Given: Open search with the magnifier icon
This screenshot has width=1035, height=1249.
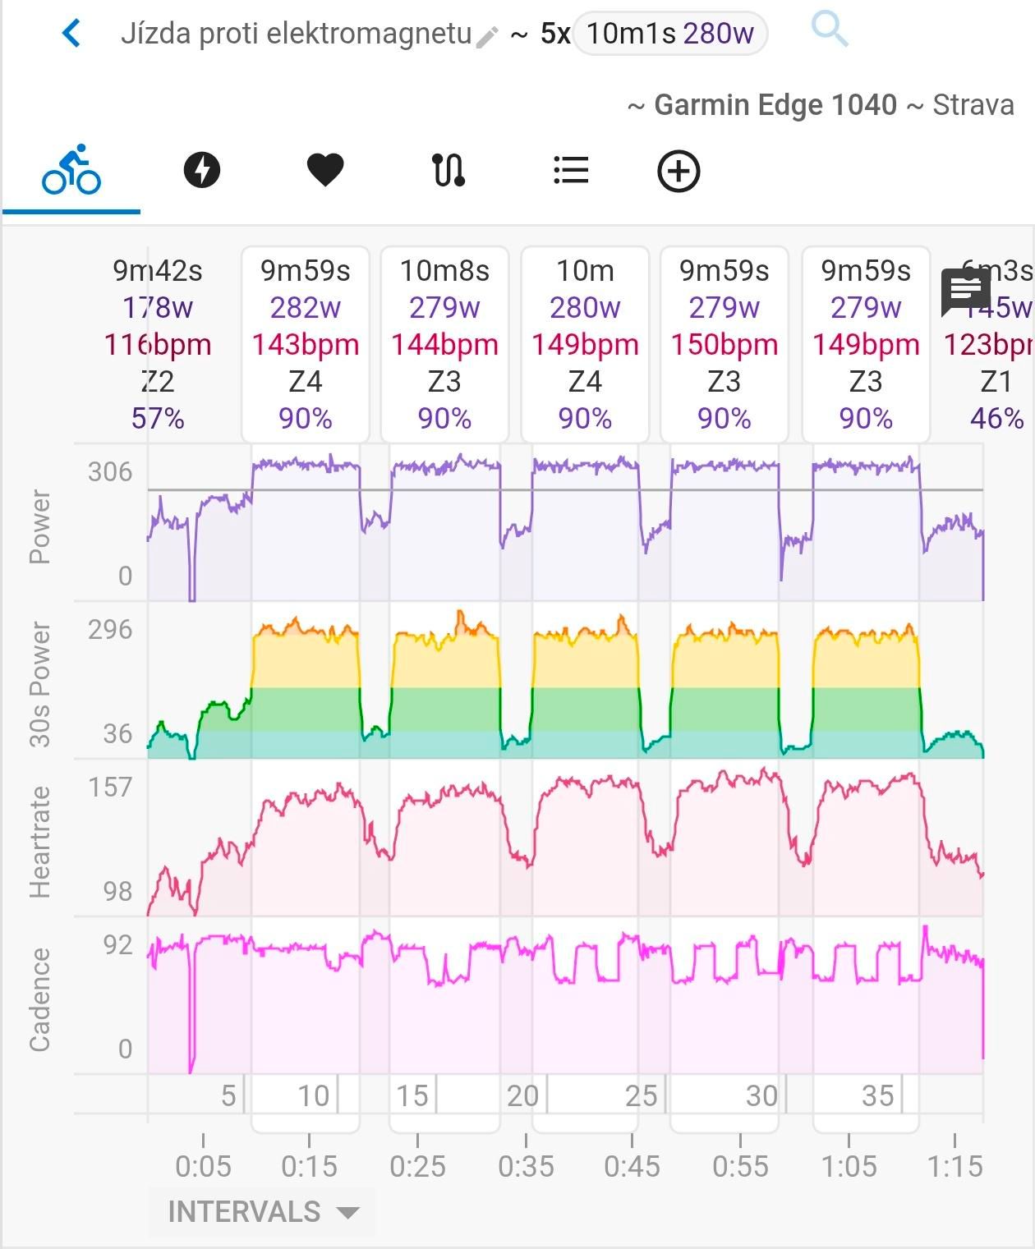Looking at the screenshot, I should pos(829,30).
